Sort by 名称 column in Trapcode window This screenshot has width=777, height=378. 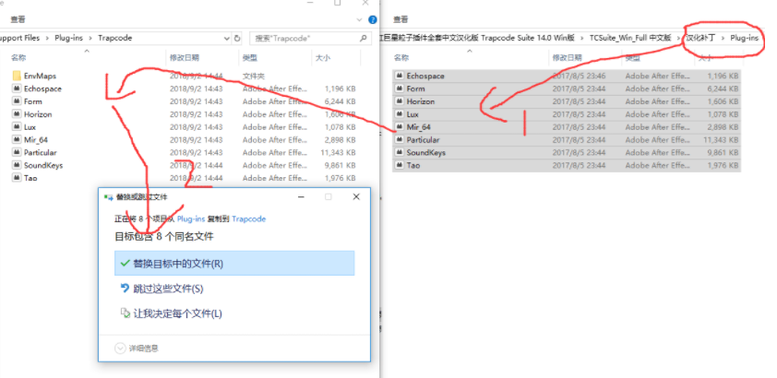coord(18,58)
